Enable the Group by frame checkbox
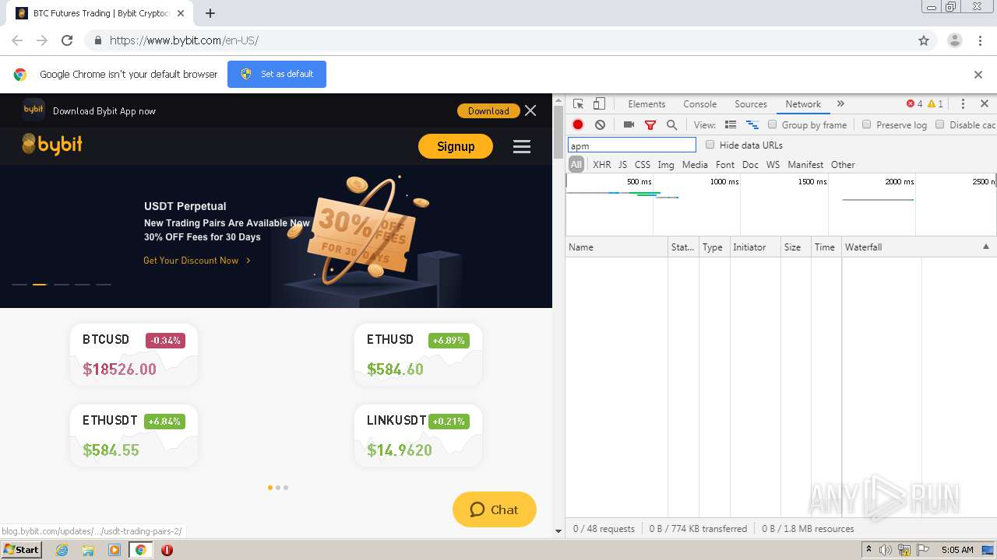The height and width of the screenshot is (560, 997). click(773, 124)
